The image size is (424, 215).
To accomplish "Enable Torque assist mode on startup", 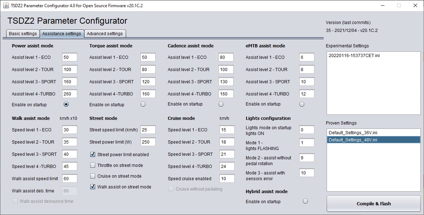I will coord(143,104).
